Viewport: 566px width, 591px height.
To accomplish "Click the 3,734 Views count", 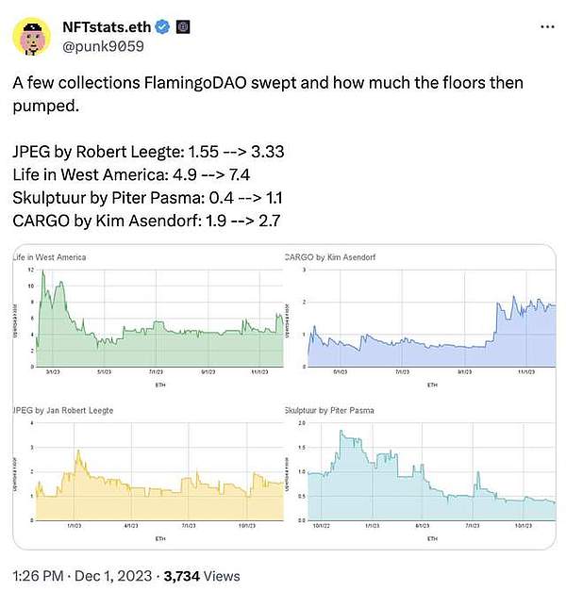I will point(202,575).
